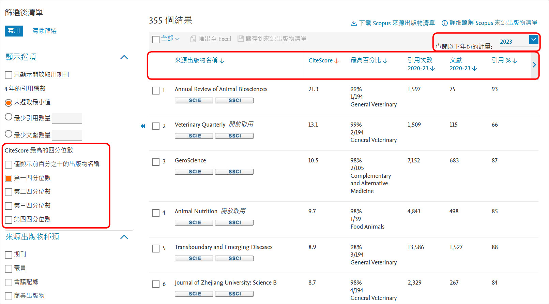The height and width of the screenshot is (304, 549).
Task: Open Animal Nutrition source title
Action: click(196, 211)
